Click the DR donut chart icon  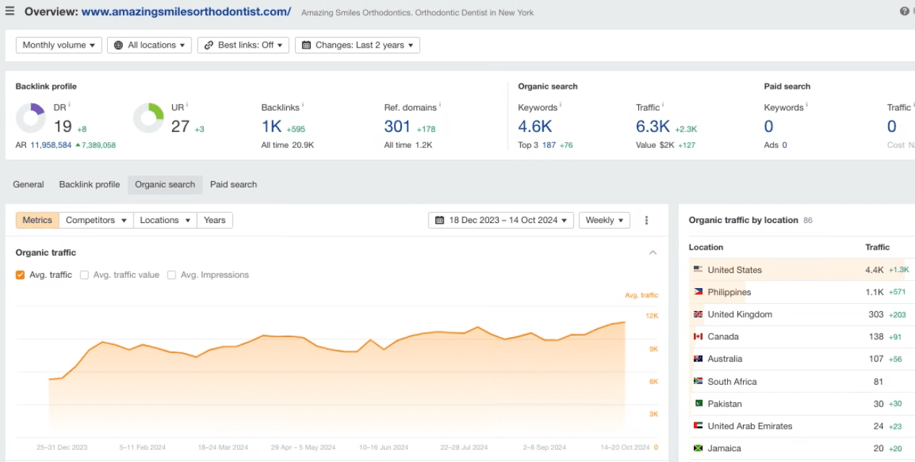click(x=30, y=118)
